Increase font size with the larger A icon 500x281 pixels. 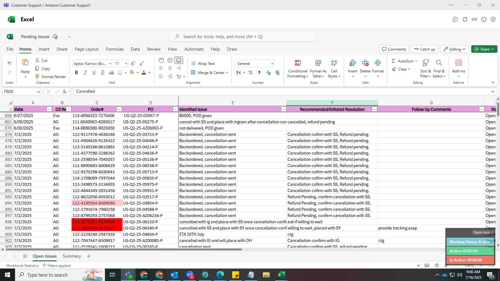click(x=133, y=63)
